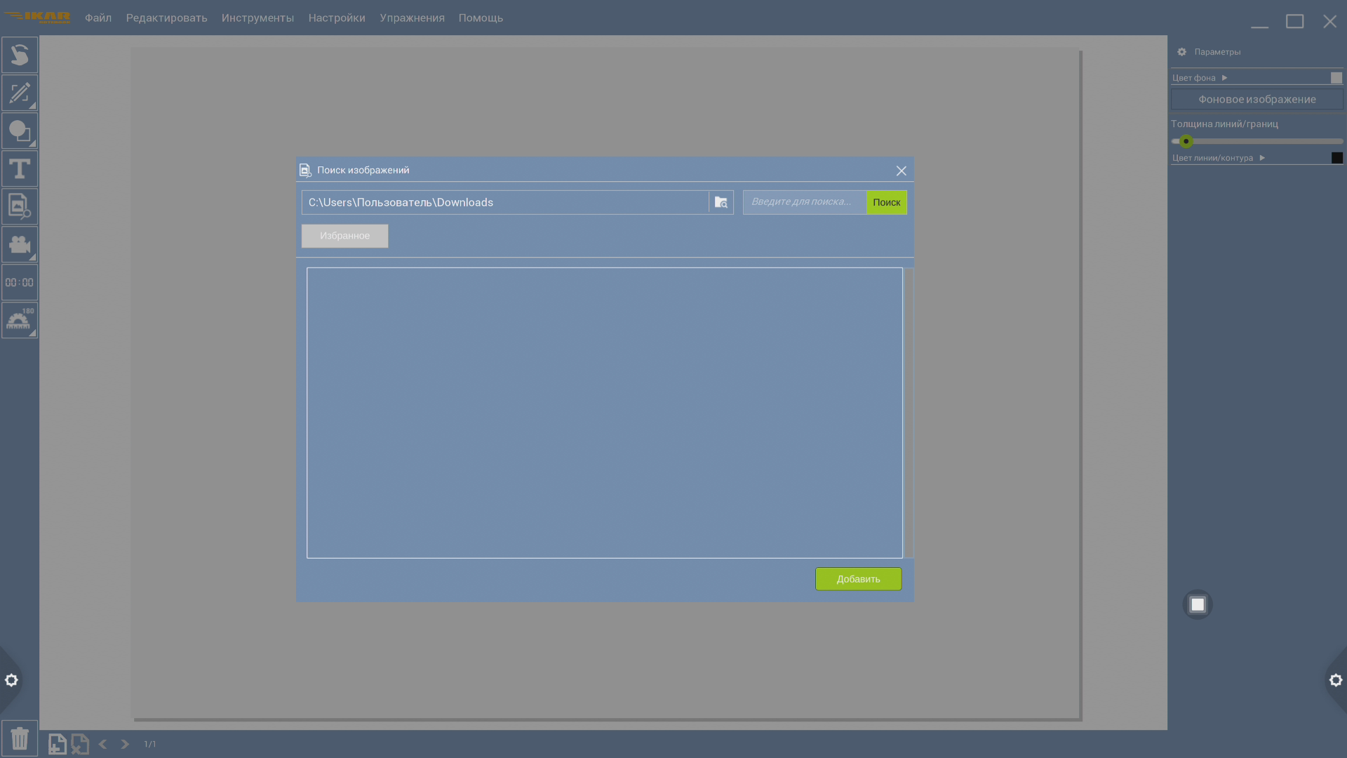
Task: Click the dialog title document icon
Action: tap(305, 170)
